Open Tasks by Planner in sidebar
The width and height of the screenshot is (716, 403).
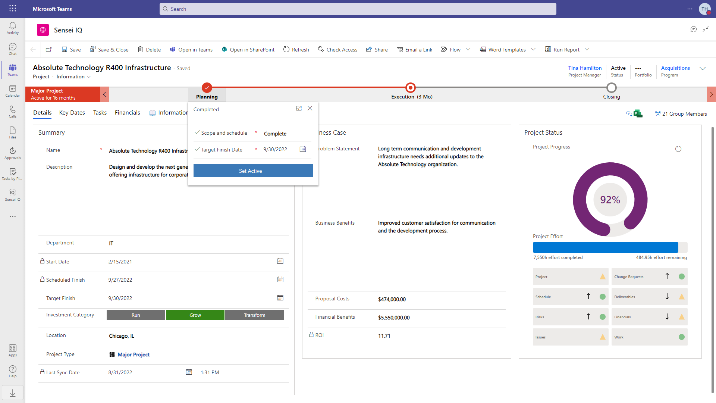(13, 174)
